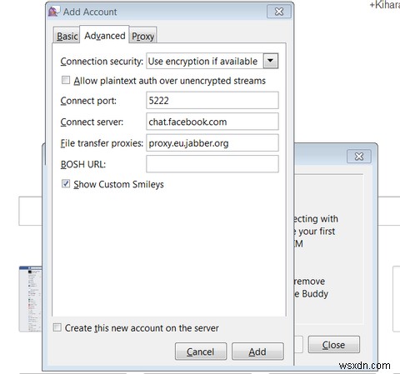400x374 pixels.
Task: Click the empty BOSH URL field
Action: point(212,164)
